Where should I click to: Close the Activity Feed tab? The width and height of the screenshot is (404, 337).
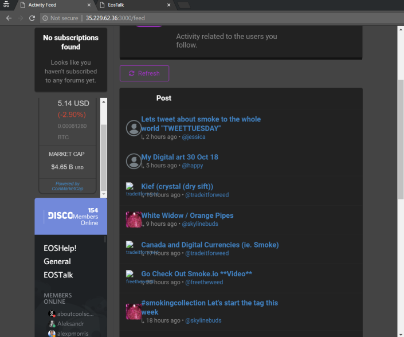(89, 5)
